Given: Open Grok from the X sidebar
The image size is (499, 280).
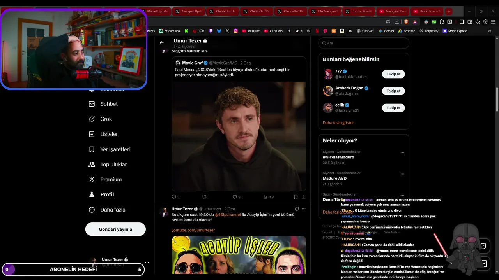Looking at the screenshot, I should [x=101, y=119].
